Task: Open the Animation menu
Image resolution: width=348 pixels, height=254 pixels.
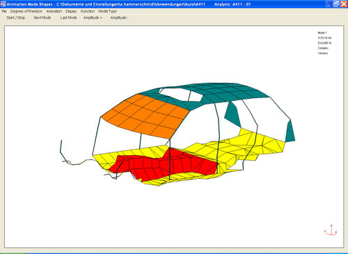Action: 54,11
